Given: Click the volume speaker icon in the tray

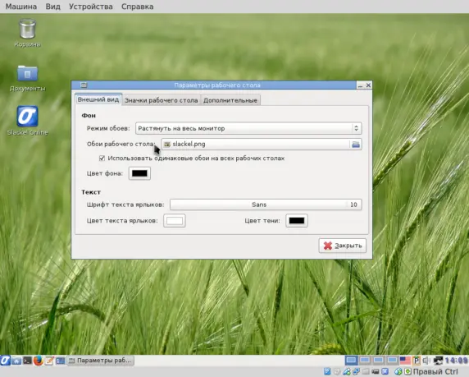Looking at the screenshot, I should (x=426, y=361).
